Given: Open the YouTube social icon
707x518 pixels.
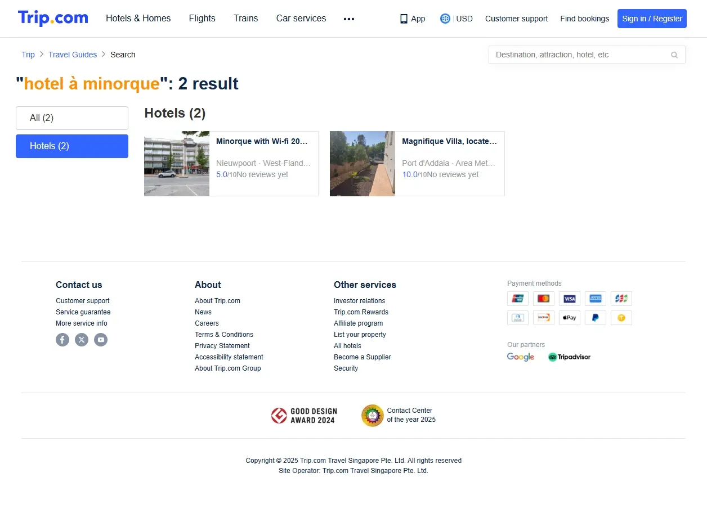Looking at the screenshot, I should [x=101, y=340].
